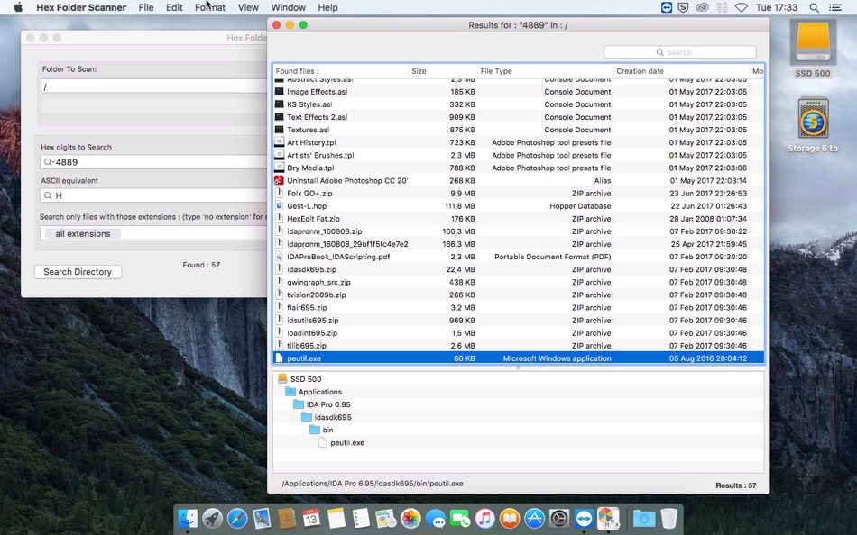This screenshot has width=857, height=535.
Task: Open the Hex Folder Scanner menu
Action: pyautogui.click(x=81, y=7)
